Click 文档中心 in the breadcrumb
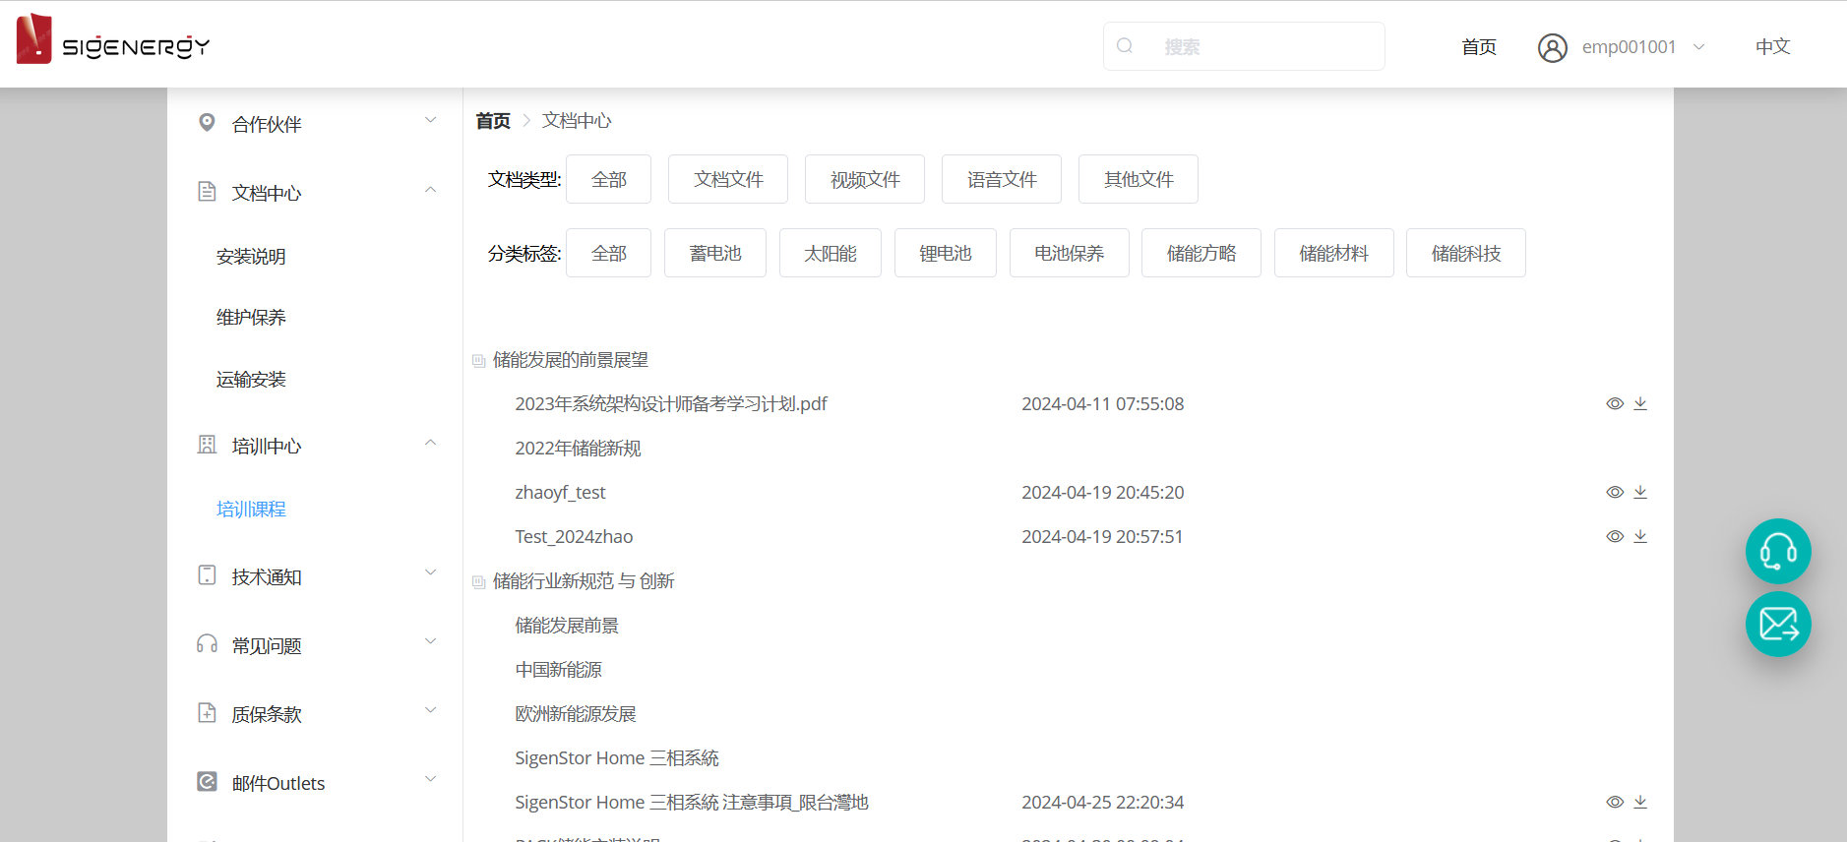This screenshot has height=842, width=1847. coord(577,120)
